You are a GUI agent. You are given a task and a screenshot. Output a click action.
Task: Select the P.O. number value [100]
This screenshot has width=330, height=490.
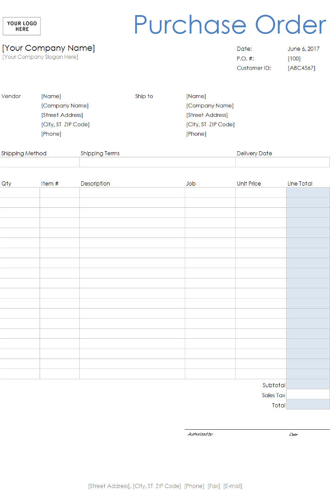294,58
